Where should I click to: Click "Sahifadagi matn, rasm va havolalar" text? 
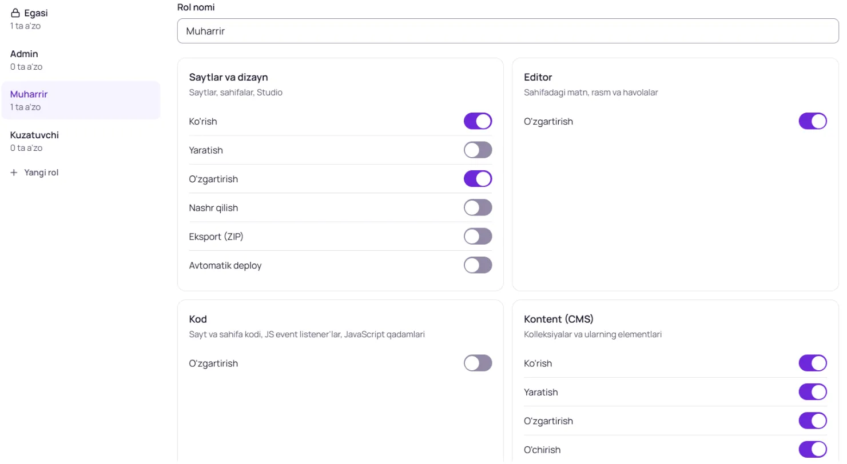point(591,92)
